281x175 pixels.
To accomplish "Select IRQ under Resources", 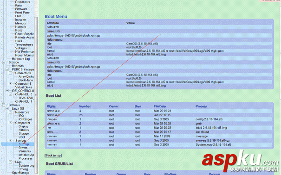I will pos(21,116).
